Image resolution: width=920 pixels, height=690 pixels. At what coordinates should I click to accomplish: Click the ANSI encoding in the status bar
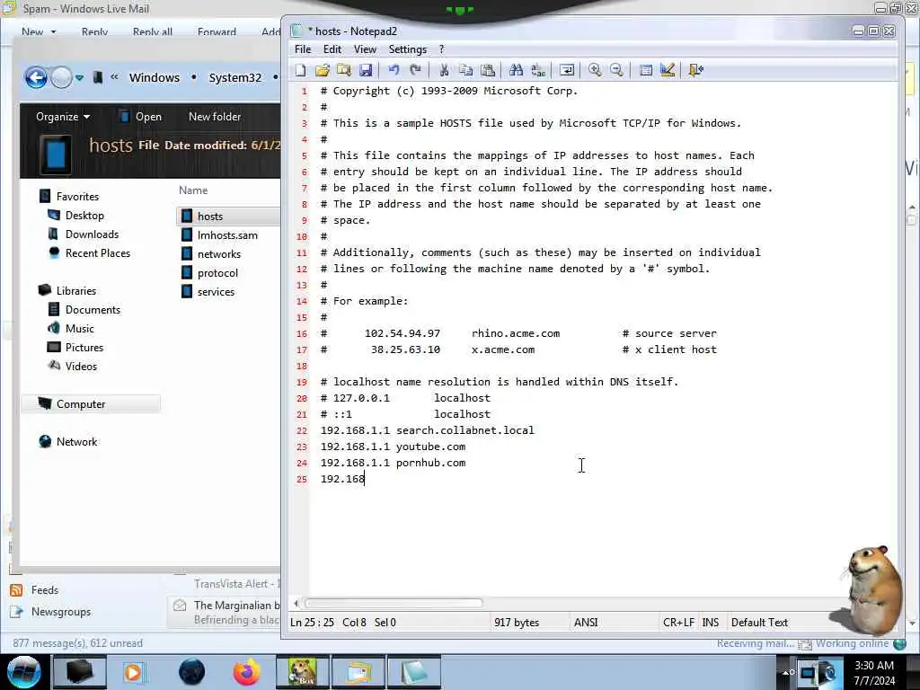point(586,623)
